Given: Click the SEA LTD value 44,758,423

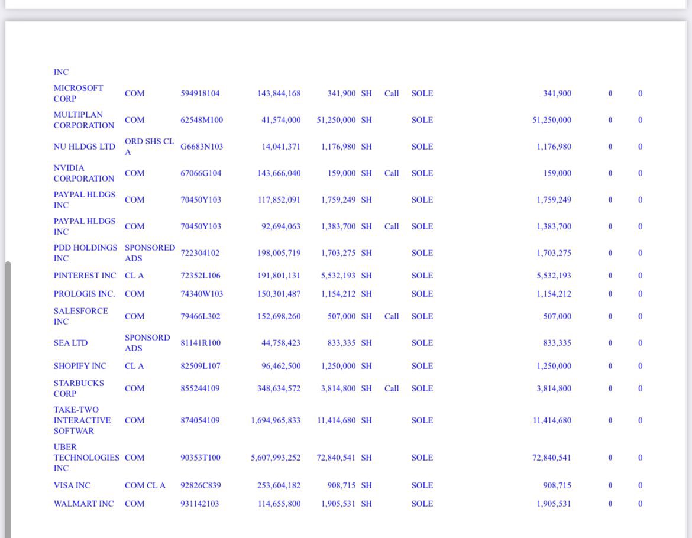Looking at the screenshot, I should [281, 343].
